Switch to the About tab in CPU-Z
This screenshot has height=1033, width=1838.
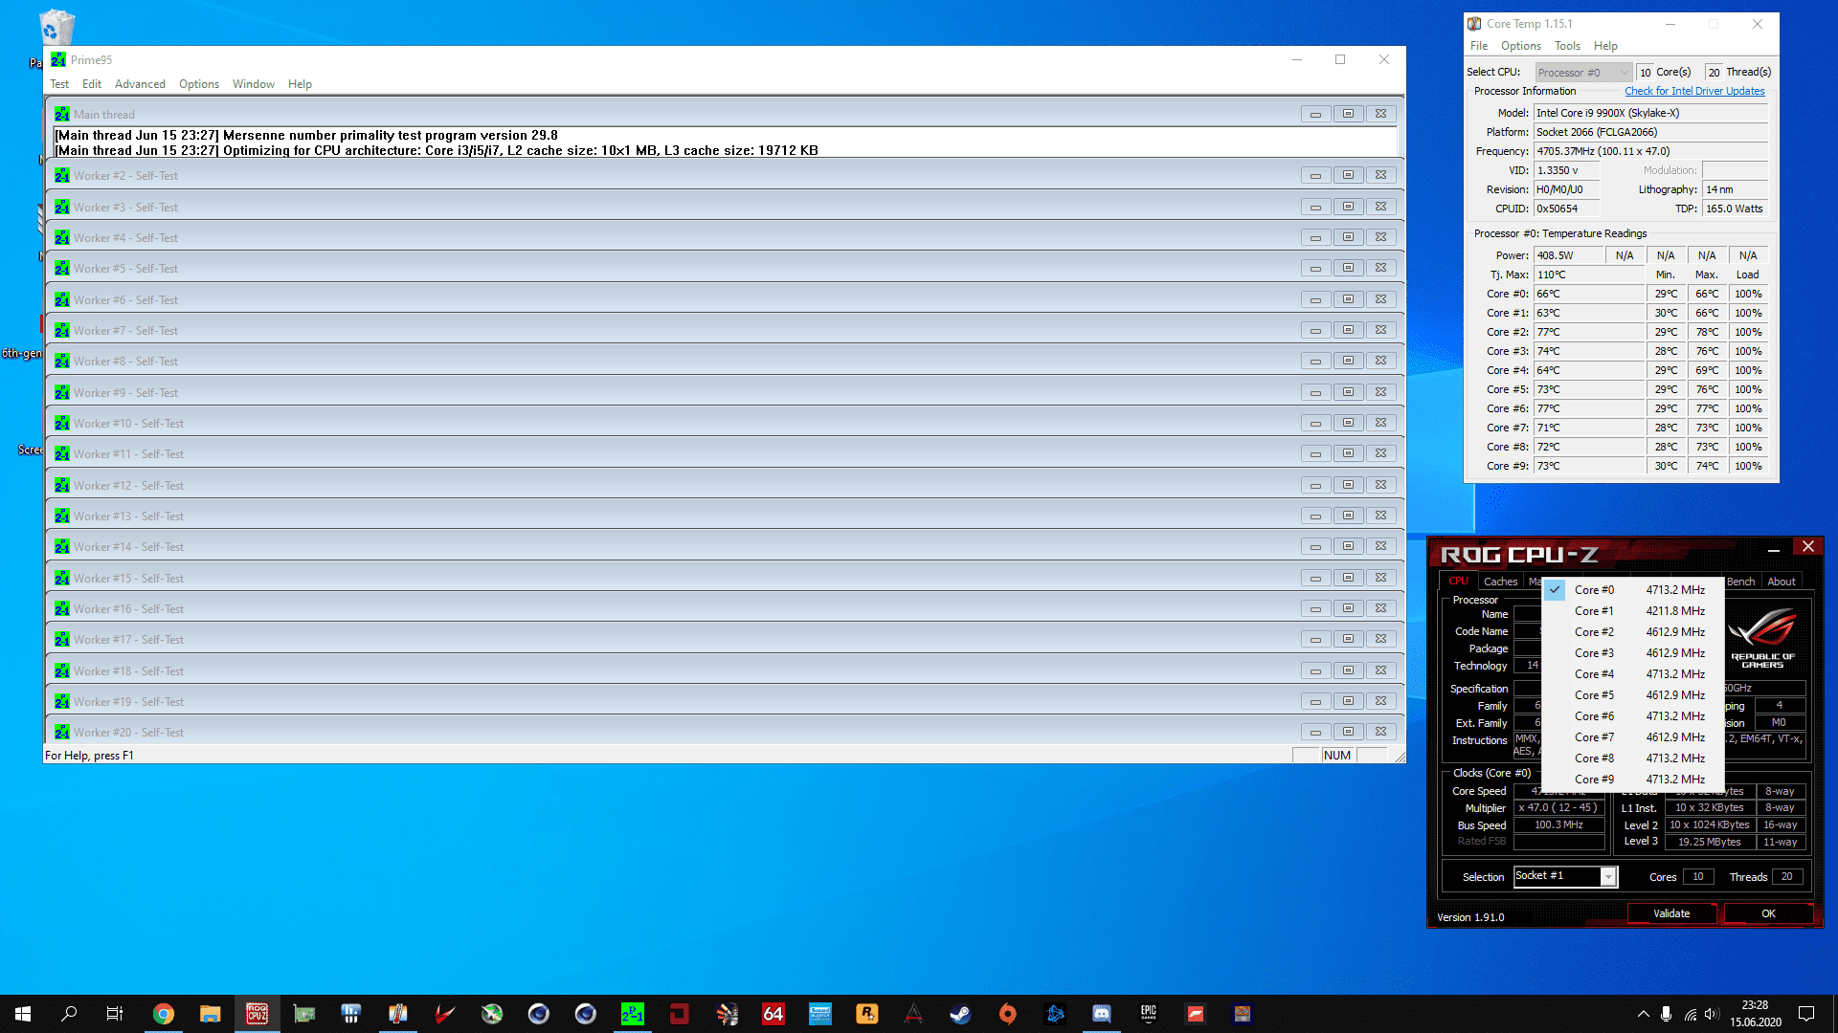click(x=1782, y=582)
